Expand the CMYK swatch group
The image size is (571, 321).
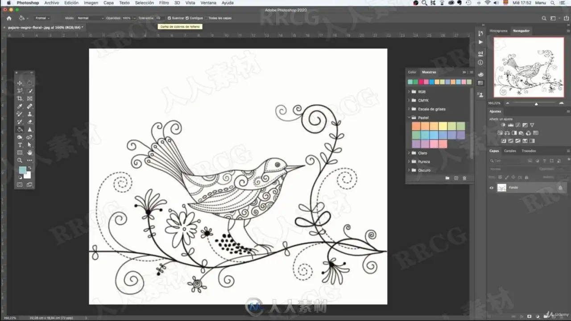tap(409, 100)
